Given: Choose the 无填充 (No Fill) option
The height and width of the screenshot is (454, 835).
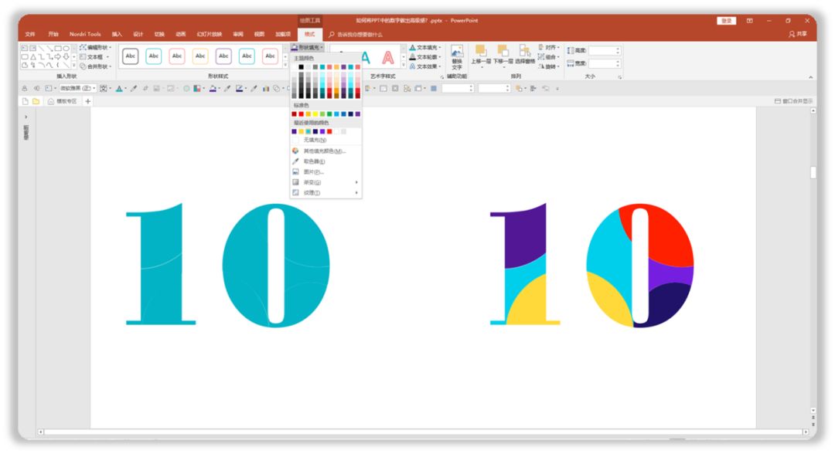Looking at the screenshot, I should click(x=326, y=140).
